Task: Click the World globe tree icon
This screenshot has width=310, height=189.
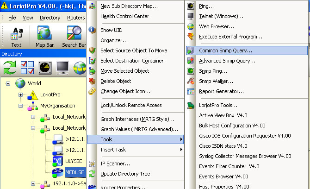Action: (20, 83)
